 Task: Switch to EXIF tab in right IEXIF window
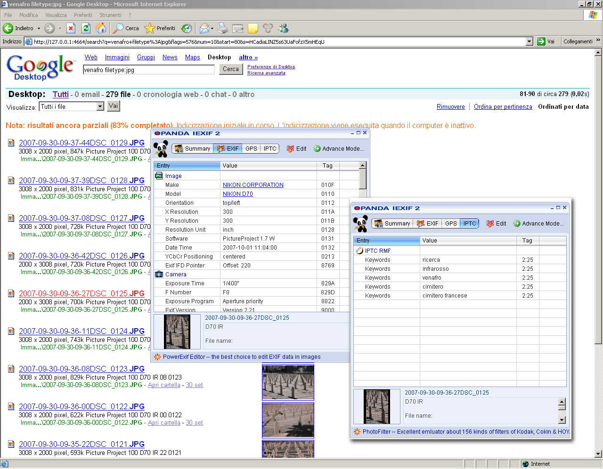point(427,224)
